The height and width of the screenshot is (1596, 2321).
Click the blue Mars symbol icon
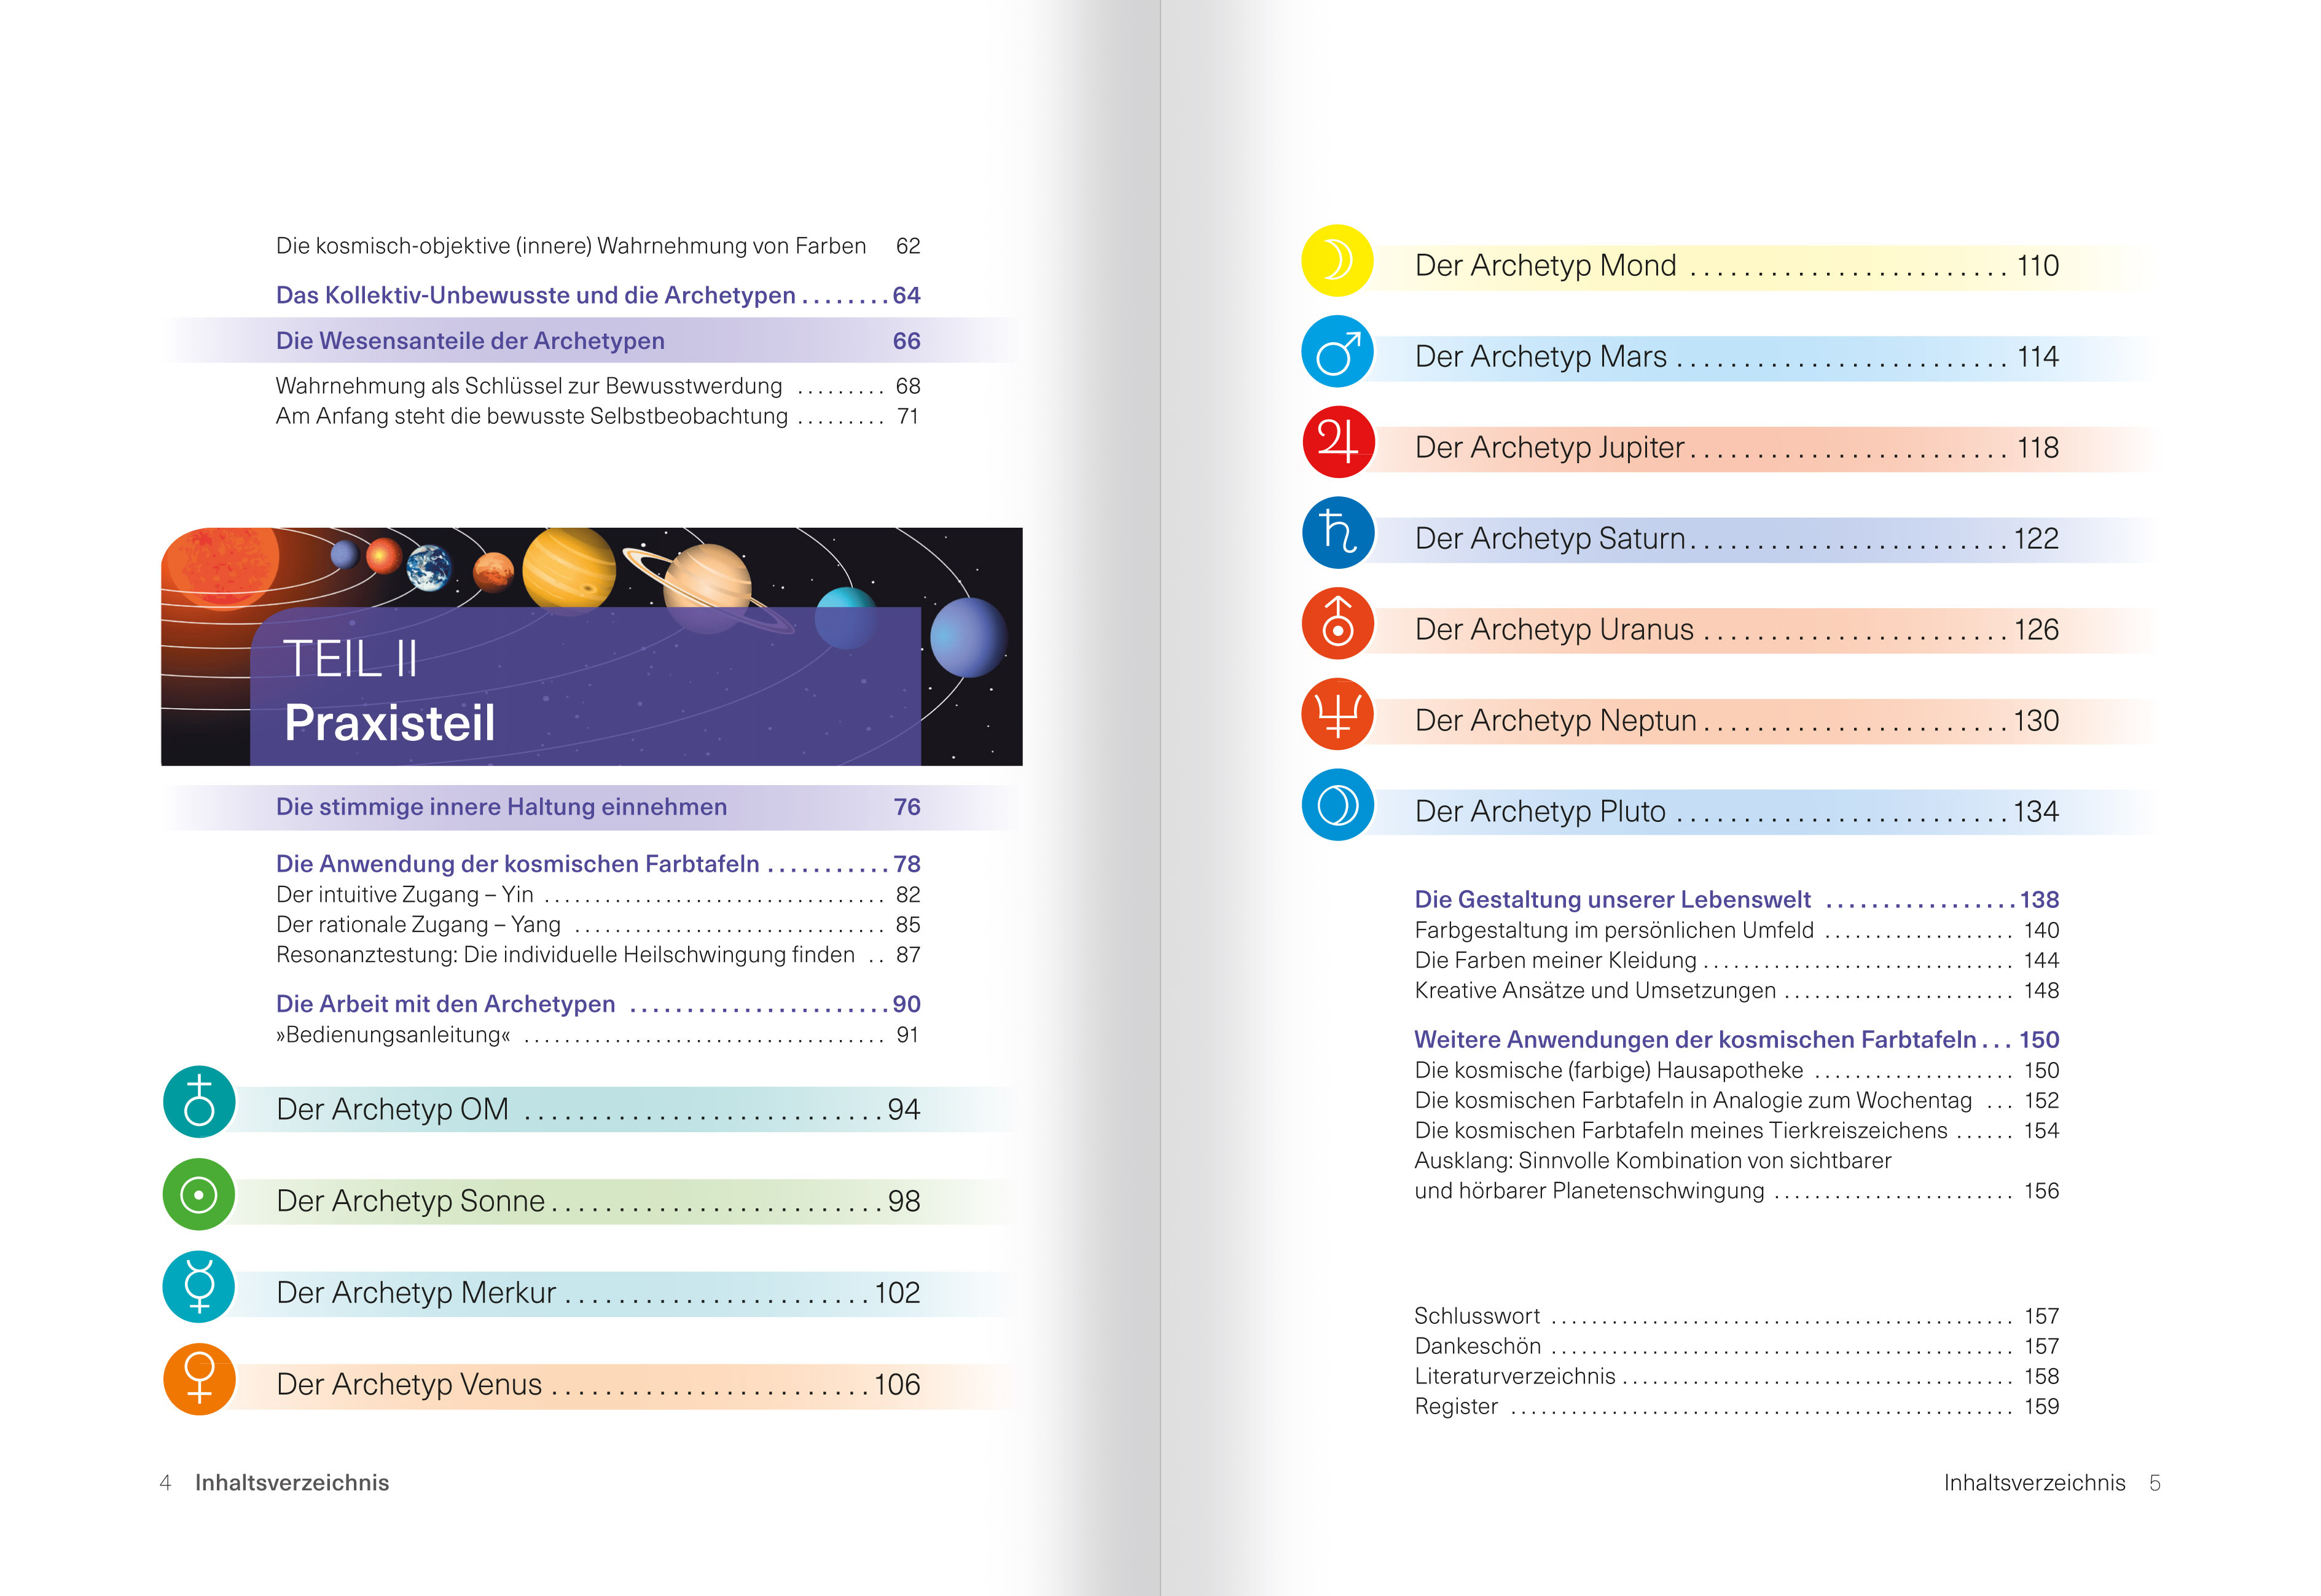1337,351
